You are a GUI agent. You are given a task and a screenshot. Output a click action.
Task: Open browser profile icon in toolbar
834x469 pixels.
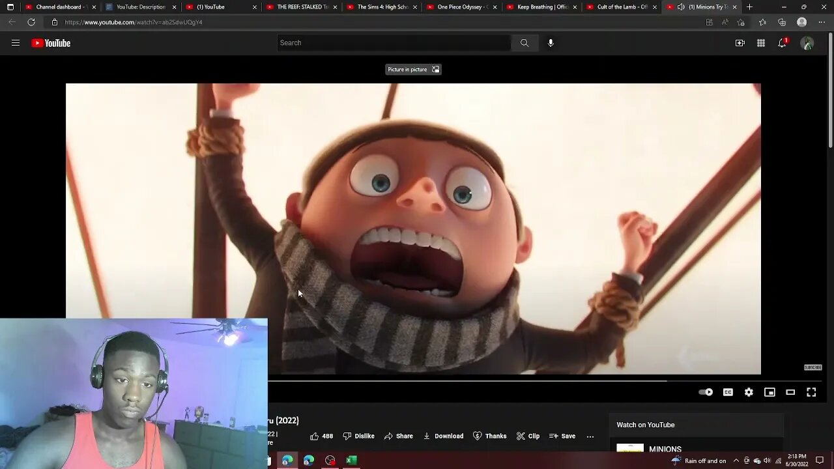click(802, 22)
